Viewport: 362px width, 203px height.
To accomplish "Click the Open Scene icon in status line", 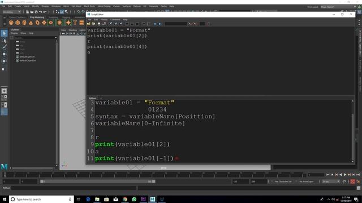I will click(32, 12).
